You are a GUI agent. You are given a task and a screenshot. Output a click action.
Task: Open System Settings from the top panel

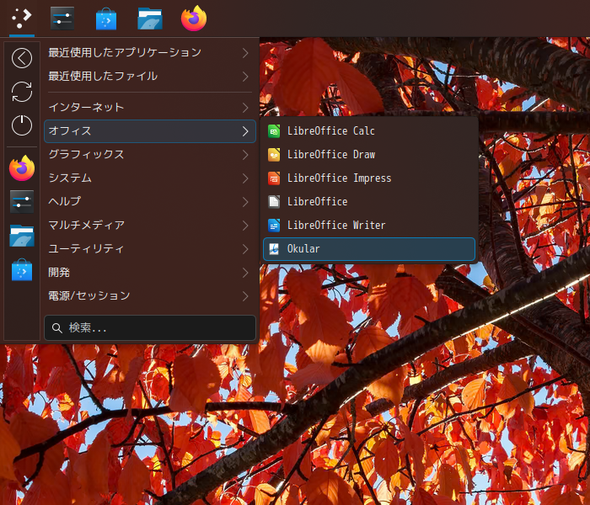click(62, 18)
